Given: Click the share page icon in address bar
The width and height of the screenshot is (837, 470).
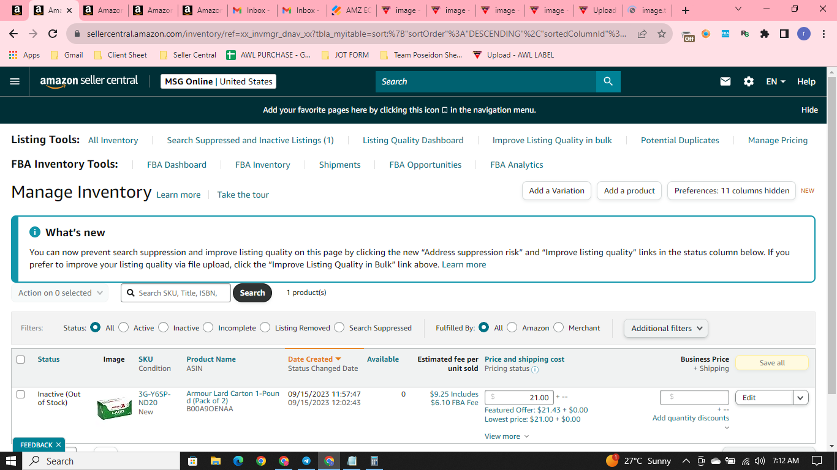Looking at the screenshot, I should [x=642, y=34].
